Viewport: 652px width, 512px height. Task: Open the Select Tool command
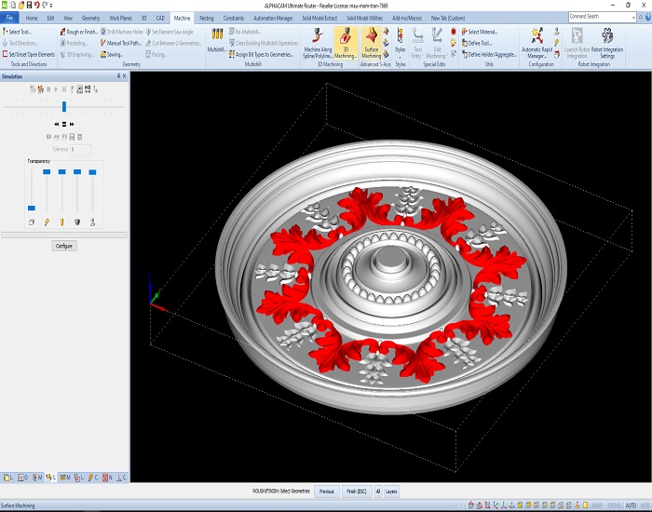[17, 32]
